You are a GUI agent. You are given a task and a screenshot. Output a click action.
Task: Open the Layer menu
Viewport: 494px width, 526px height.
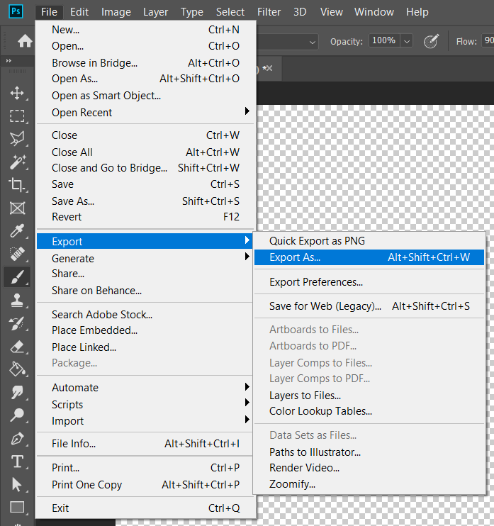[x=156, y=12]
